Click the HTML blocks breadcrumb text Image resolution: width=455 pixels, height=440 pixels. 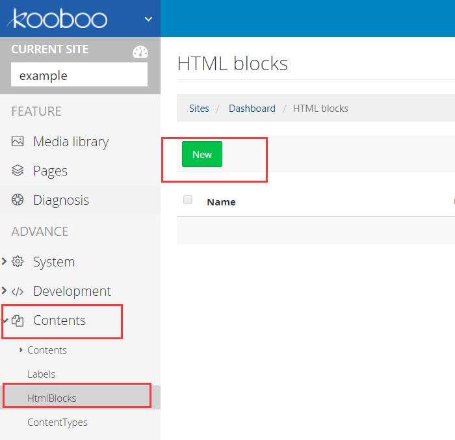[320, 109]
